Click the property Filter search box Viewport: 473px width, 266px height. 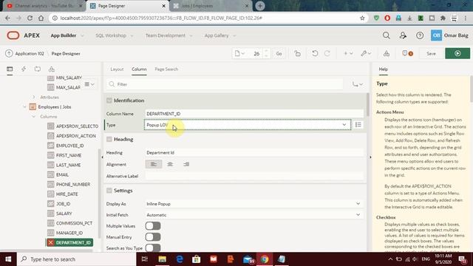225,84
